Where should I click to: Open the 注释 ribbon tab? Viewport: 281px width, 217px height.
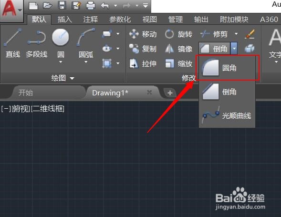tap(91, 20)
